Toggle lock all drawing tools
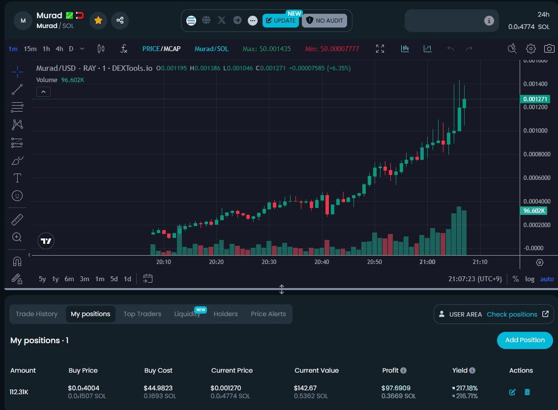558x410 pixels. pyautogui.click(x=17, y=279)
